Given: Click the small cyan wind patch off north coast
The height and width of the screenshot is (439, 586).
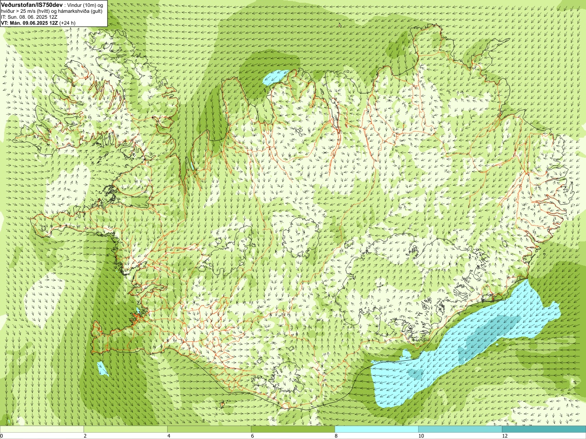Looking at the screenshot, I should tap(275, 78).
